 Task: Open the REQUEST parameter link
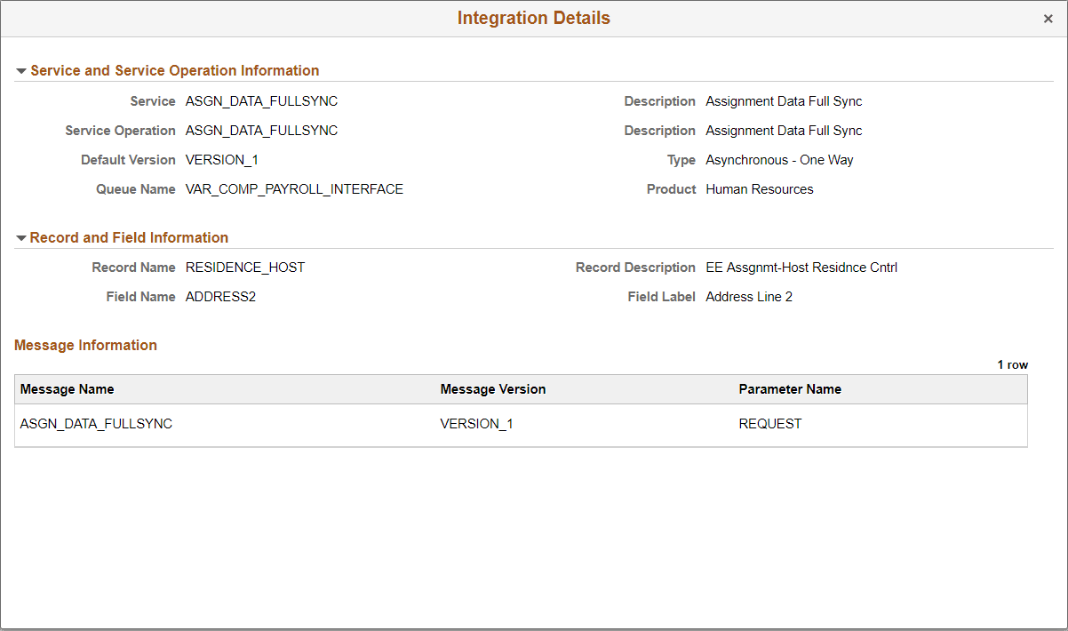pos(769,424)
